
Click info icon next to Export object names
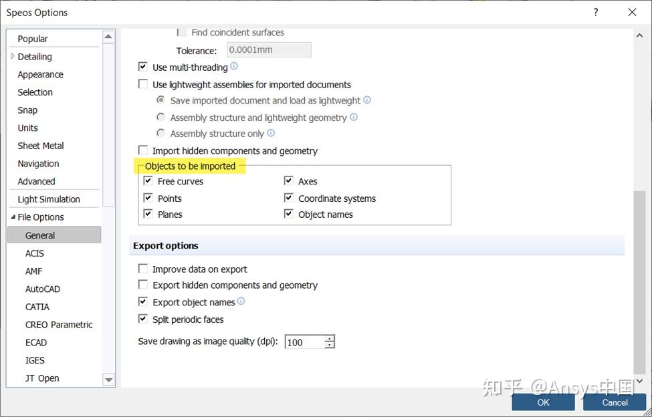(241, 301)
